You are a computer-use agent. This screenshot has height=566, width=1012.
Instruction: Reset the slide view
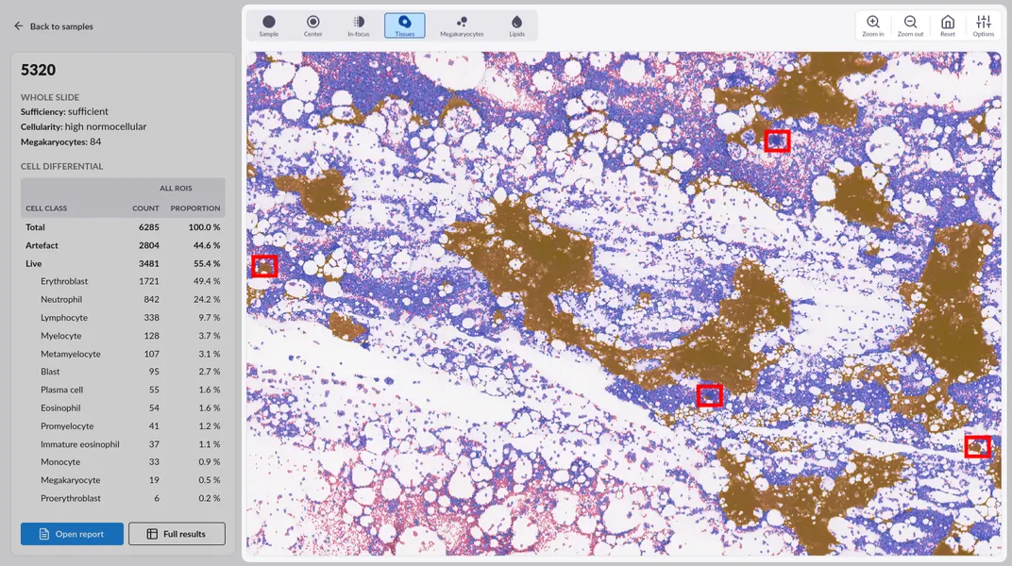[x=948, y=25]
